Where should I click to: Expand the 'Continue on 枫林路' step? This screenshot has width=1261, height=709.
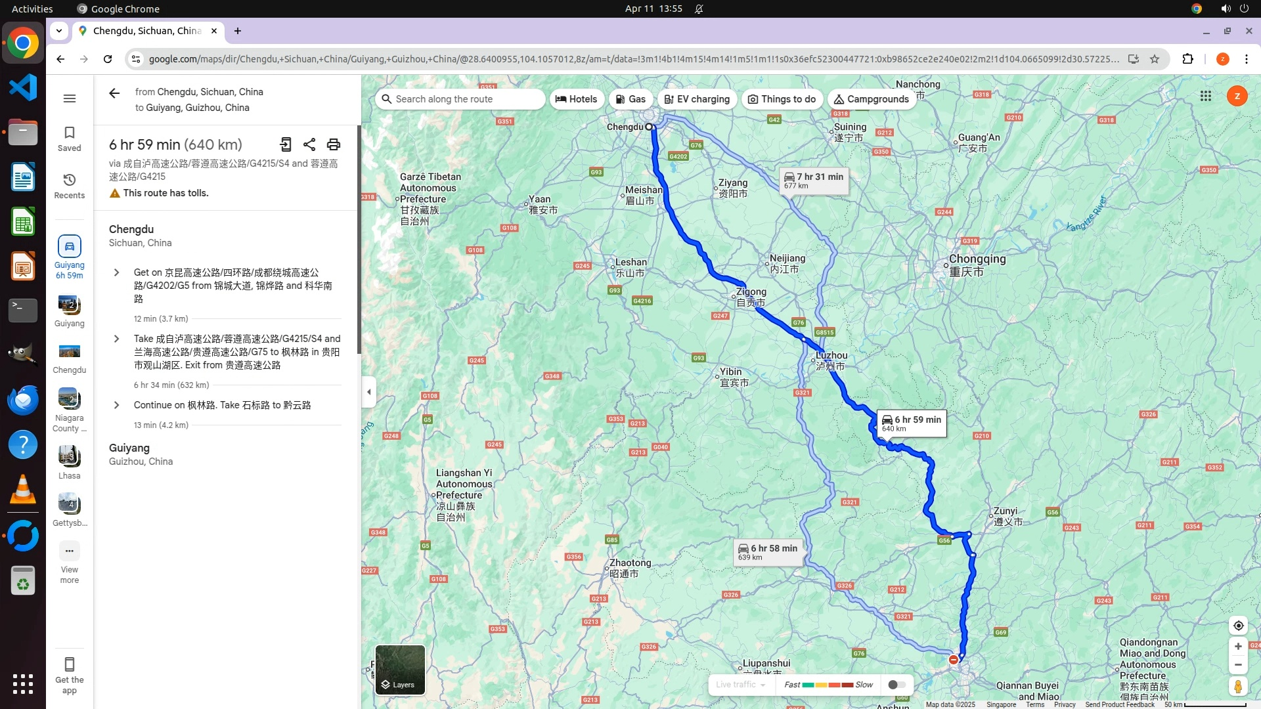(x=117, y=405)
